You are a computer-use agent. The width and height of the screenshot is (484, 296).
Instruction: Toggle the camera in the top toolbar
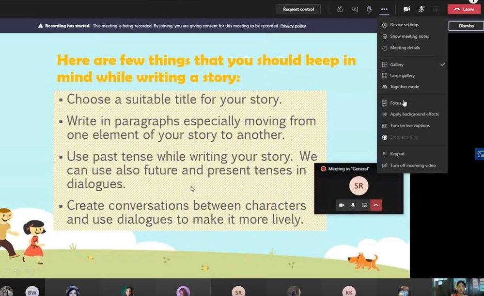pos(406,9)
